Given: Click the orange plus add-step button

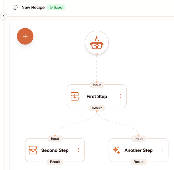Looking at the screenshot, I should point(25,36).
